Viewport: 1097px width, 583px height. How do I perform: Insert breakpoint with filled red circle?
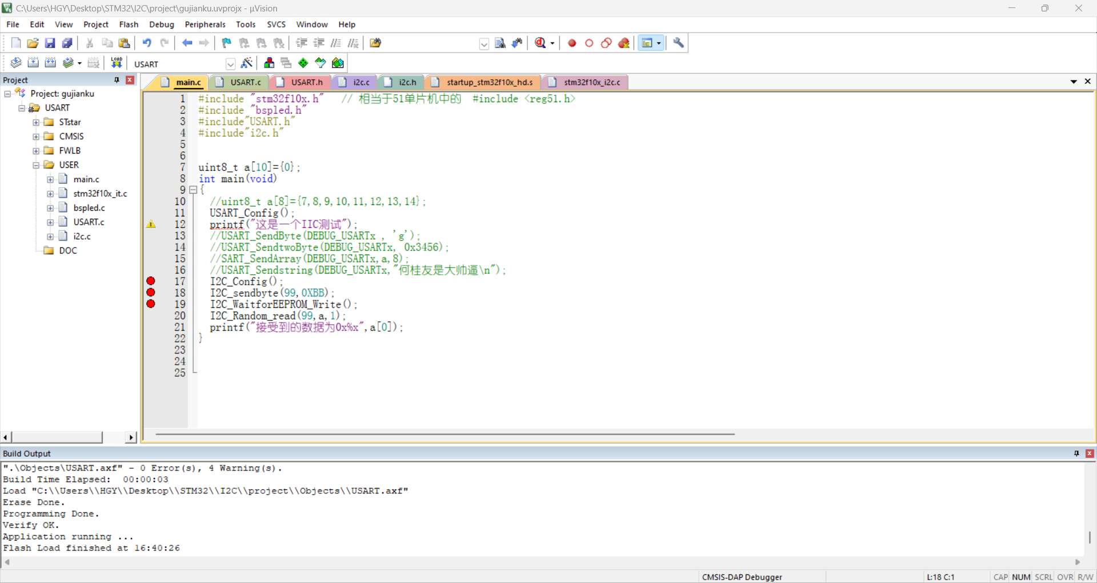coord(572,43)
